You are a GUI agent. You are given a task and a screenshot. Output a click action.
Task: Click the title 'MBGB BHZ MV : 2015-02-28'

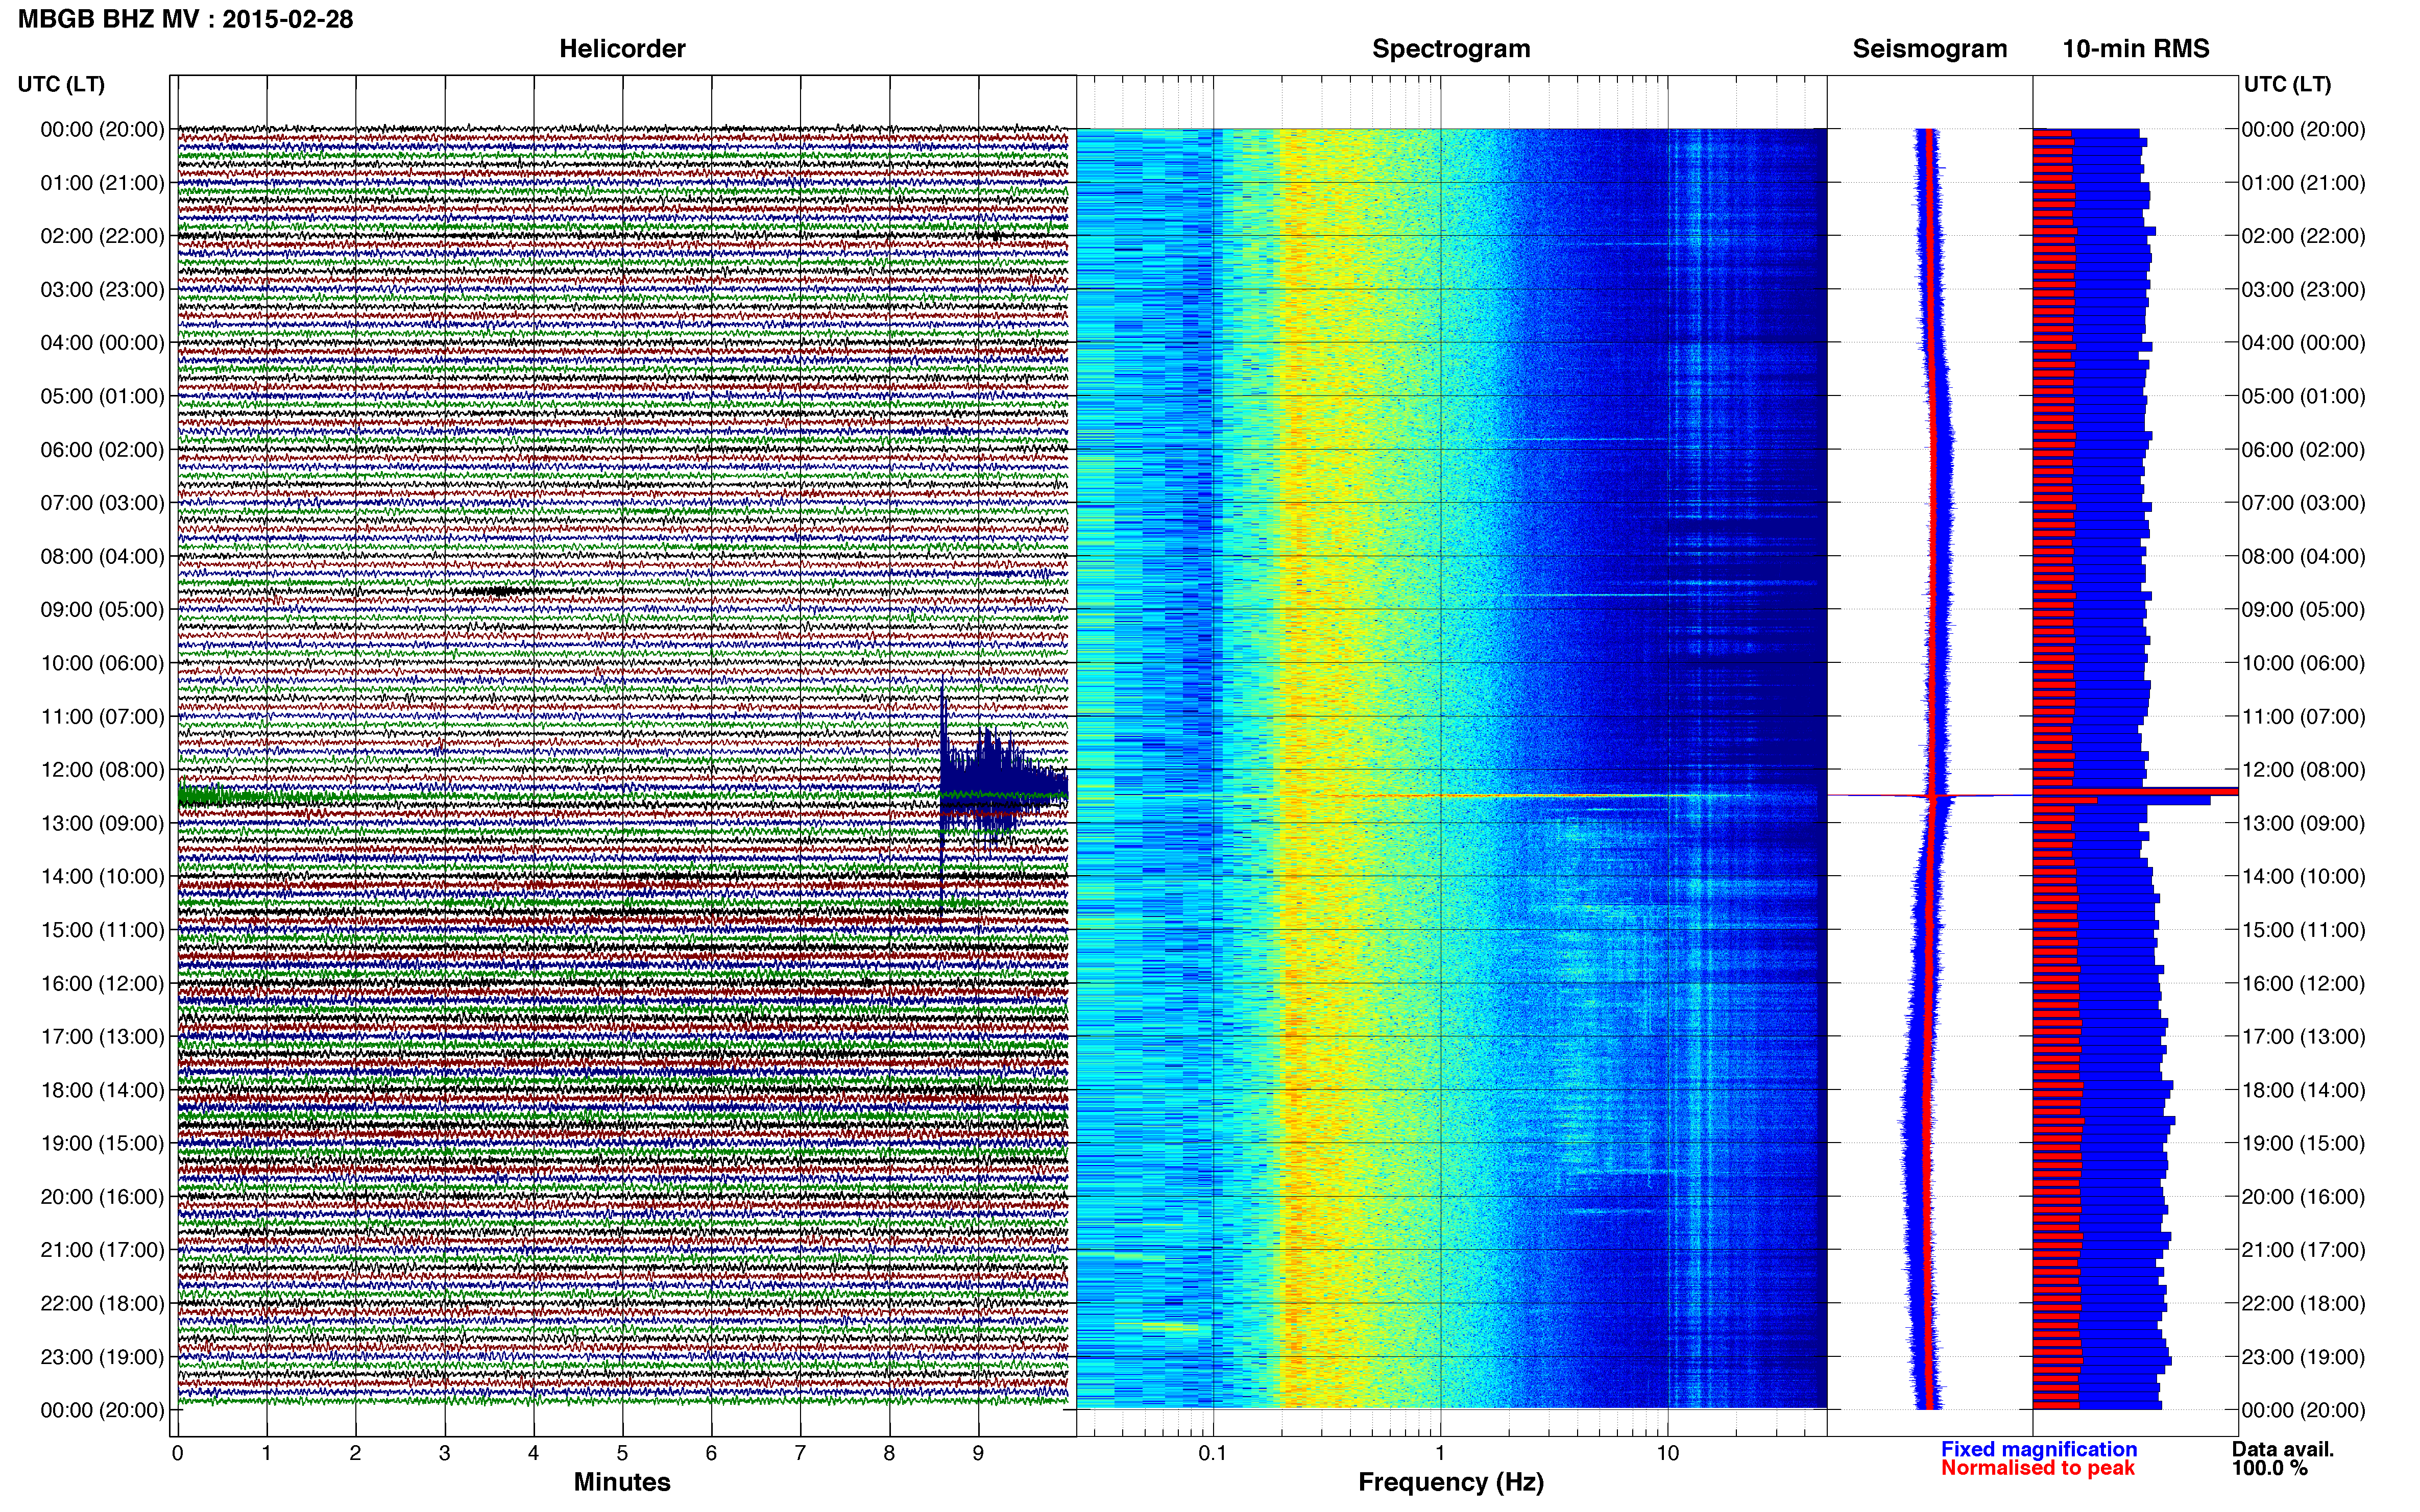(x=186, y=19)
